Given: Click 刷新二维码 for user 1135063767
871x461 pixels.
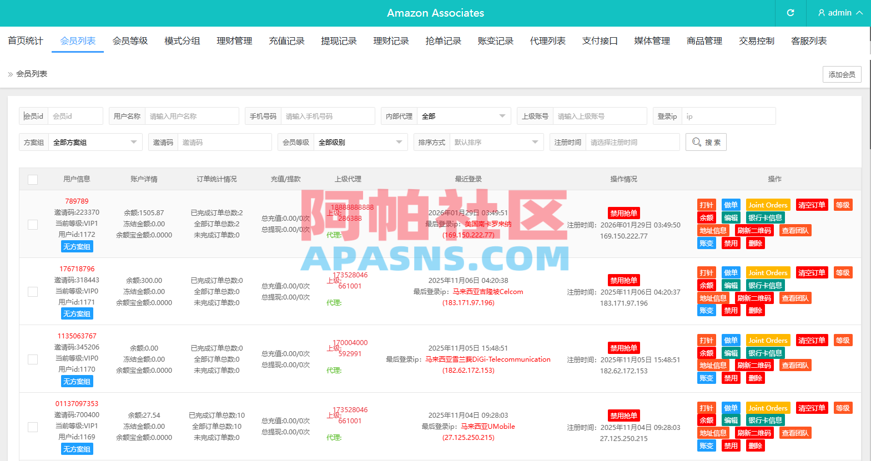Looking at the screenshot, I should (754, 365).
